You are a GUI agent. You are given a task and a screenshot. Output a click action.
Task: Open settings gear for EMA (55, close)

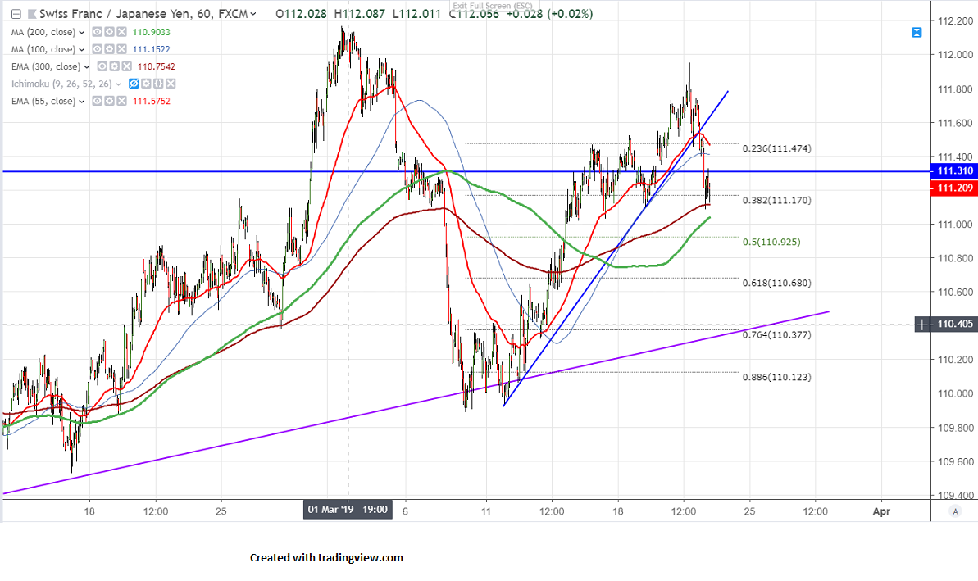pos(109,101)
